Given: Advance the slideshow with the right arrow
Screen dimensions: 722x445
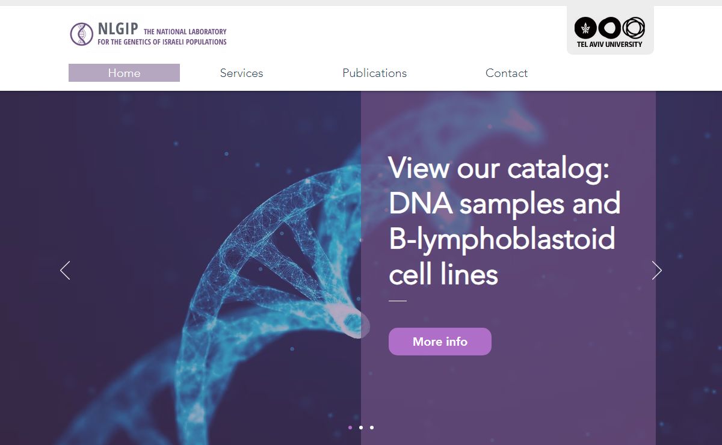Looking at the screenshot, I should tap(656, 271).
